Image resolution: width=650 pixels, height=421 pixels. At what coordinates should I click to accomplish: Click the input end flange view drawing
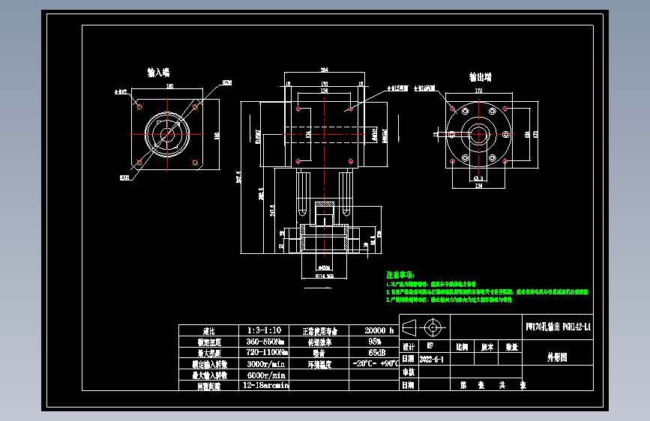point(167,135)
